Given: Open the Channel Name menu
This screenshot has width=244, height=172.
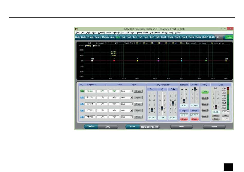Looking at the screenshot, I should click(x=142, y=33).
